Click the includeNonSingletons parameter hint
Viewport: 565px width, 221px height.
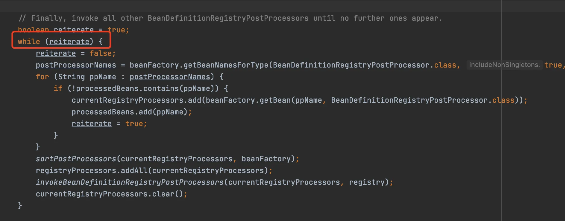coord(504,65)
